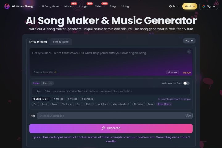Pick the Nu Metal style tag

[x=139, y=104]
